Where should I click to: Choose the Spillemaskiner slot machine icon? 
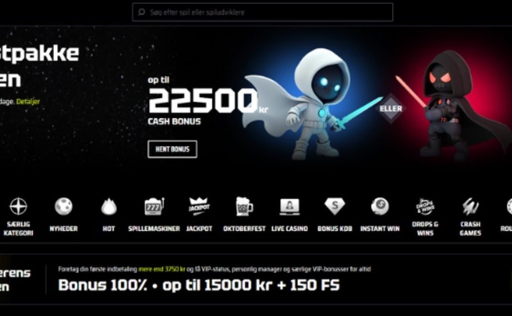tap(154, 206)
